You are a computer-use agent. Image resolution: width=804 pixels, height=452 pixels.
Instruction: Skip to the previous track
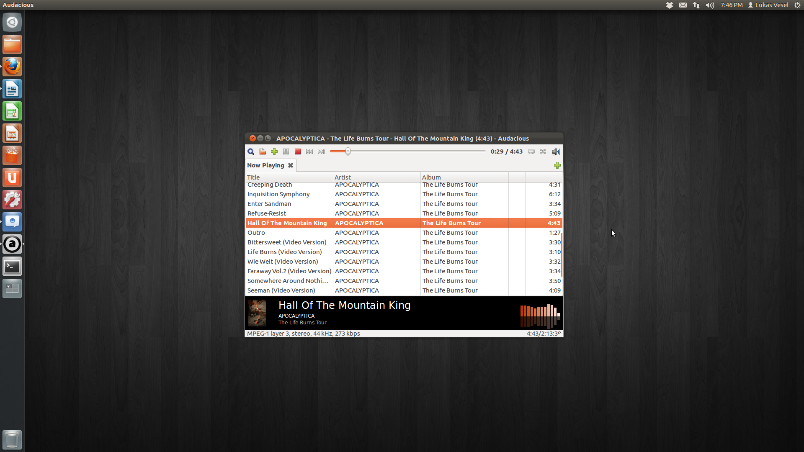pos(309,152)
